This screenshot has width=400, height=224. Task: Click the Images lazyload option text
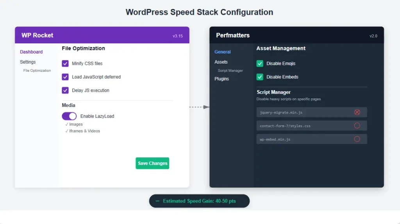(x=76, y=124)
